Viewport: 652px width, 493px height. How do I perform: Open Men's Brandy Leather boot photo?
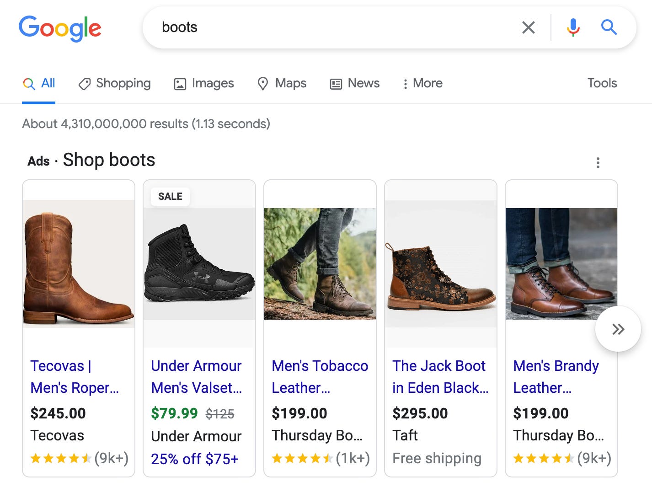561,264
